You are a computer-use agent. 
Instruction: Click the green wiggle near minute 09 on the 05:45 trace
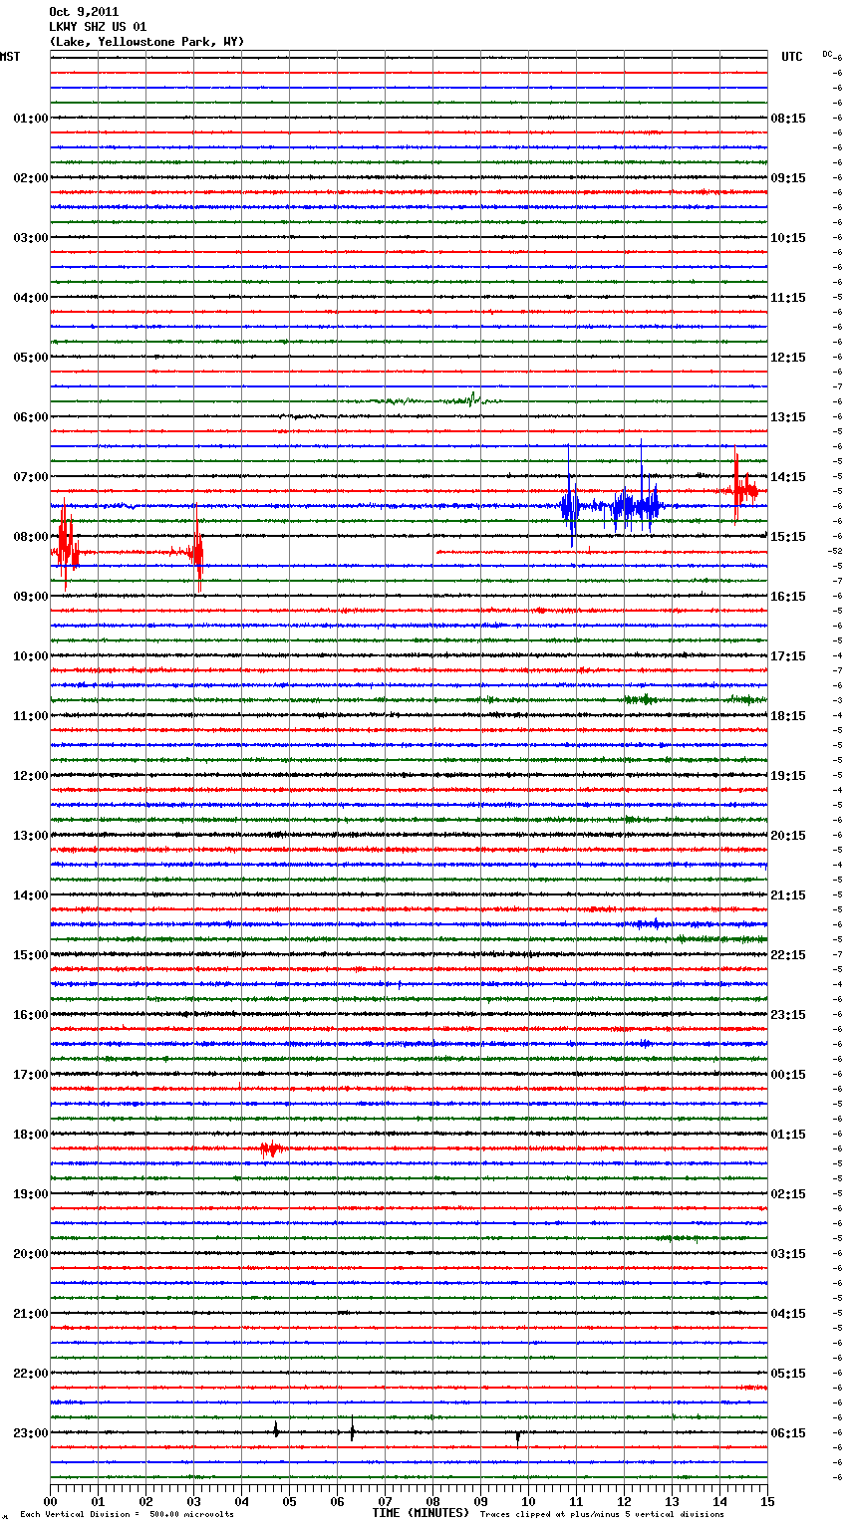tap(474, 399)
